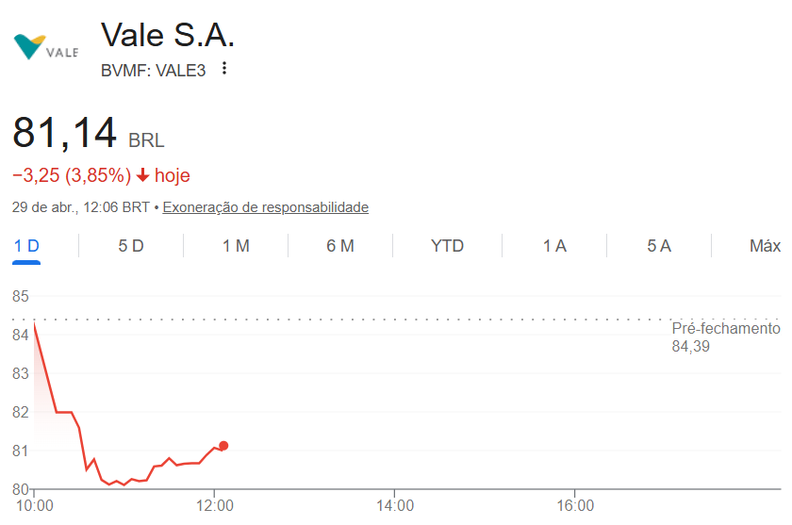Select the YTD tab

pos(447,246)
